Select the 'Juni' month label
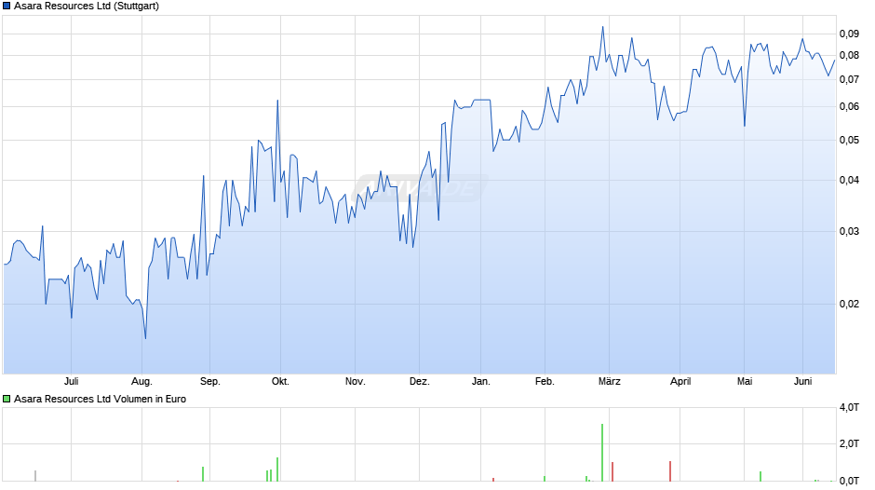 click(x=803, y=381)
